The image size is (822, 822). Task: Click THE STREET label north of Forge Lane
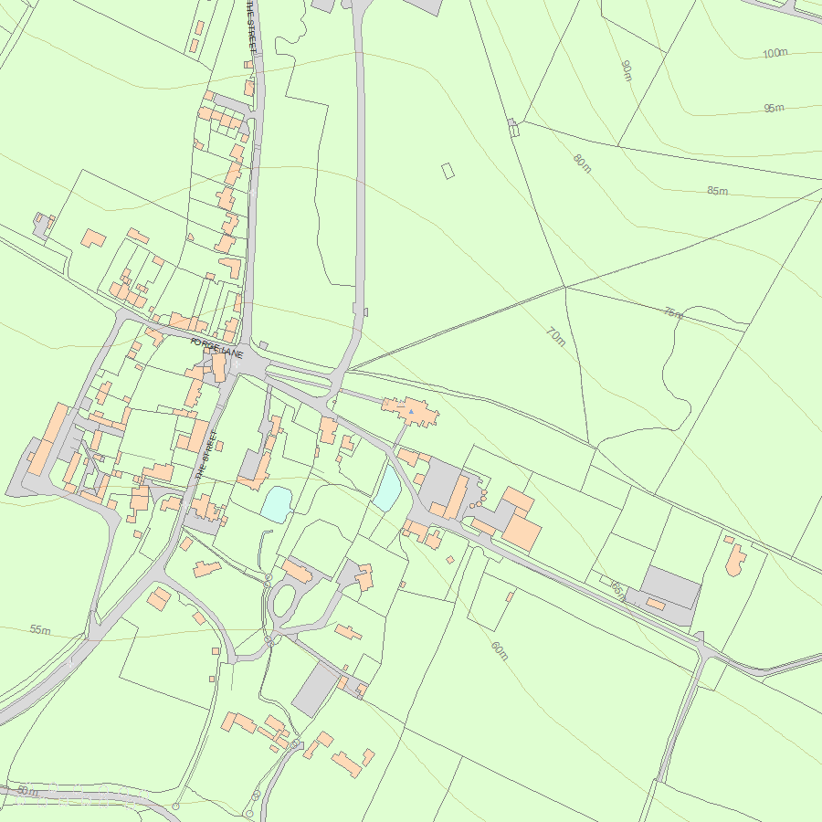click(x=252, y=27)
